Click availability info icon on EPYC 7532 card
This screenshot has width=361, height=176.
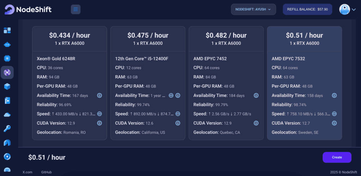click(x=334, y=95)
